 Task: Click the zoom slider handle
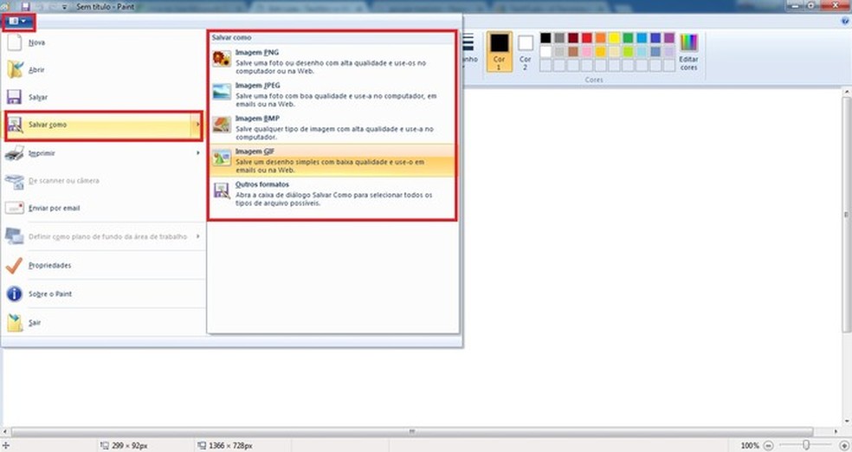pyautogui.click(x=806, y=445)
